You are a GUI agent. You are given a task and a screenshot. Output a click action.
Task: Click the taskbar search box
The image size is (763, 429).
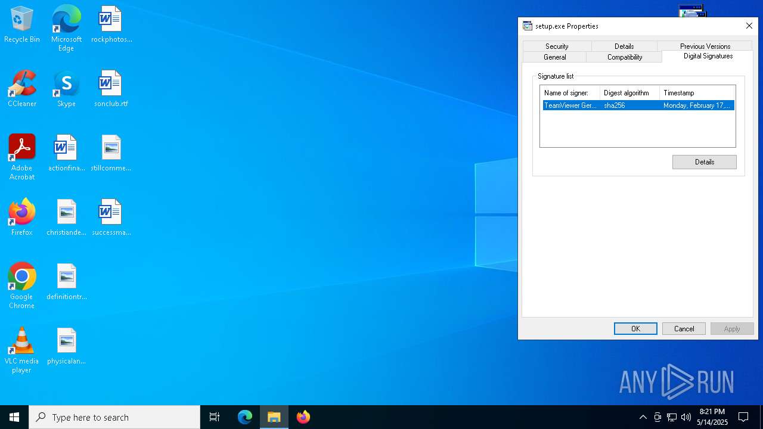click(x=114, y=417)
